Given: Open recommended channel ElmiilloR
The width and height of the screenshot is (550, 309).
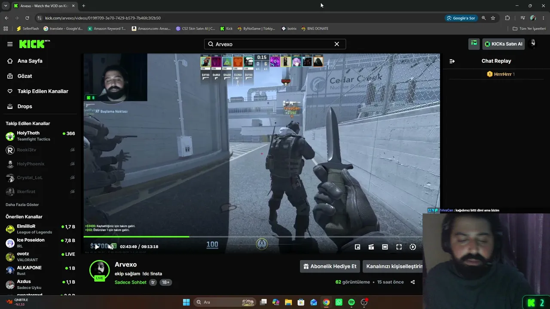Looking at the screenshot, I should [40, 229].
